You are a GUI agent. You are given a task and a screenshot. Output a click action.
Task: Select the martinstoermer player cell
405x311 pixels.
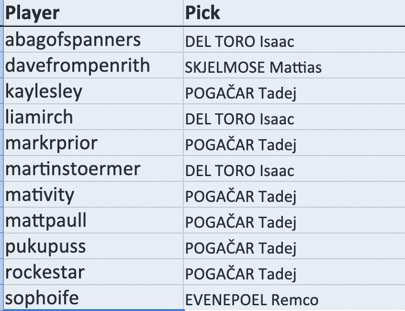pyautogui.click(x=93, y=169)
